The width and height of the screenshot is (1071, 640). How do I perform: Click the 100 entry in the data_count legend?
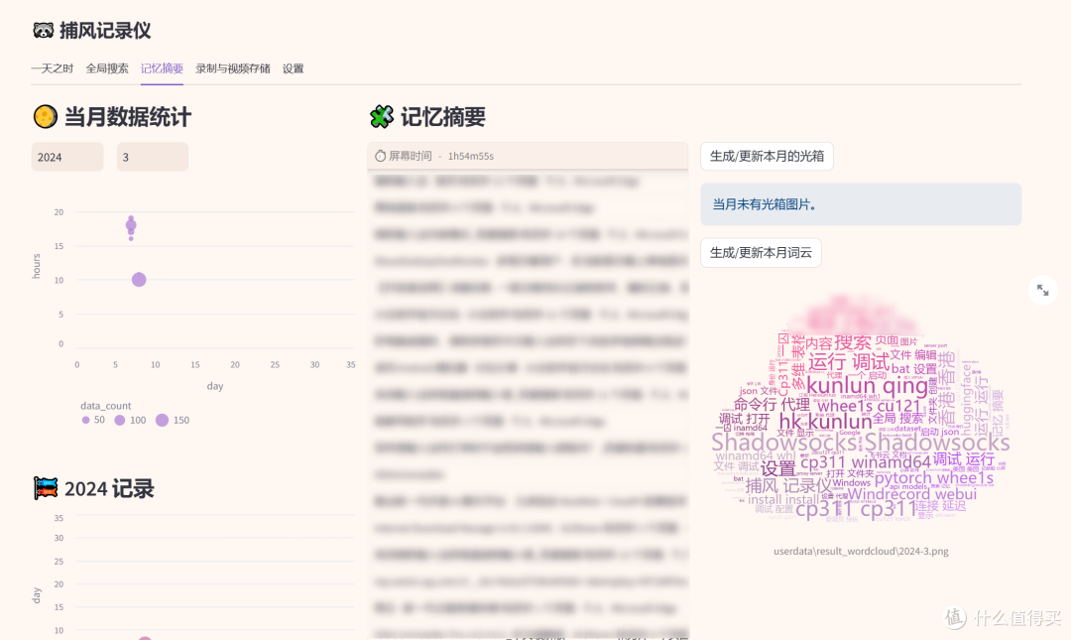point(130,420)
